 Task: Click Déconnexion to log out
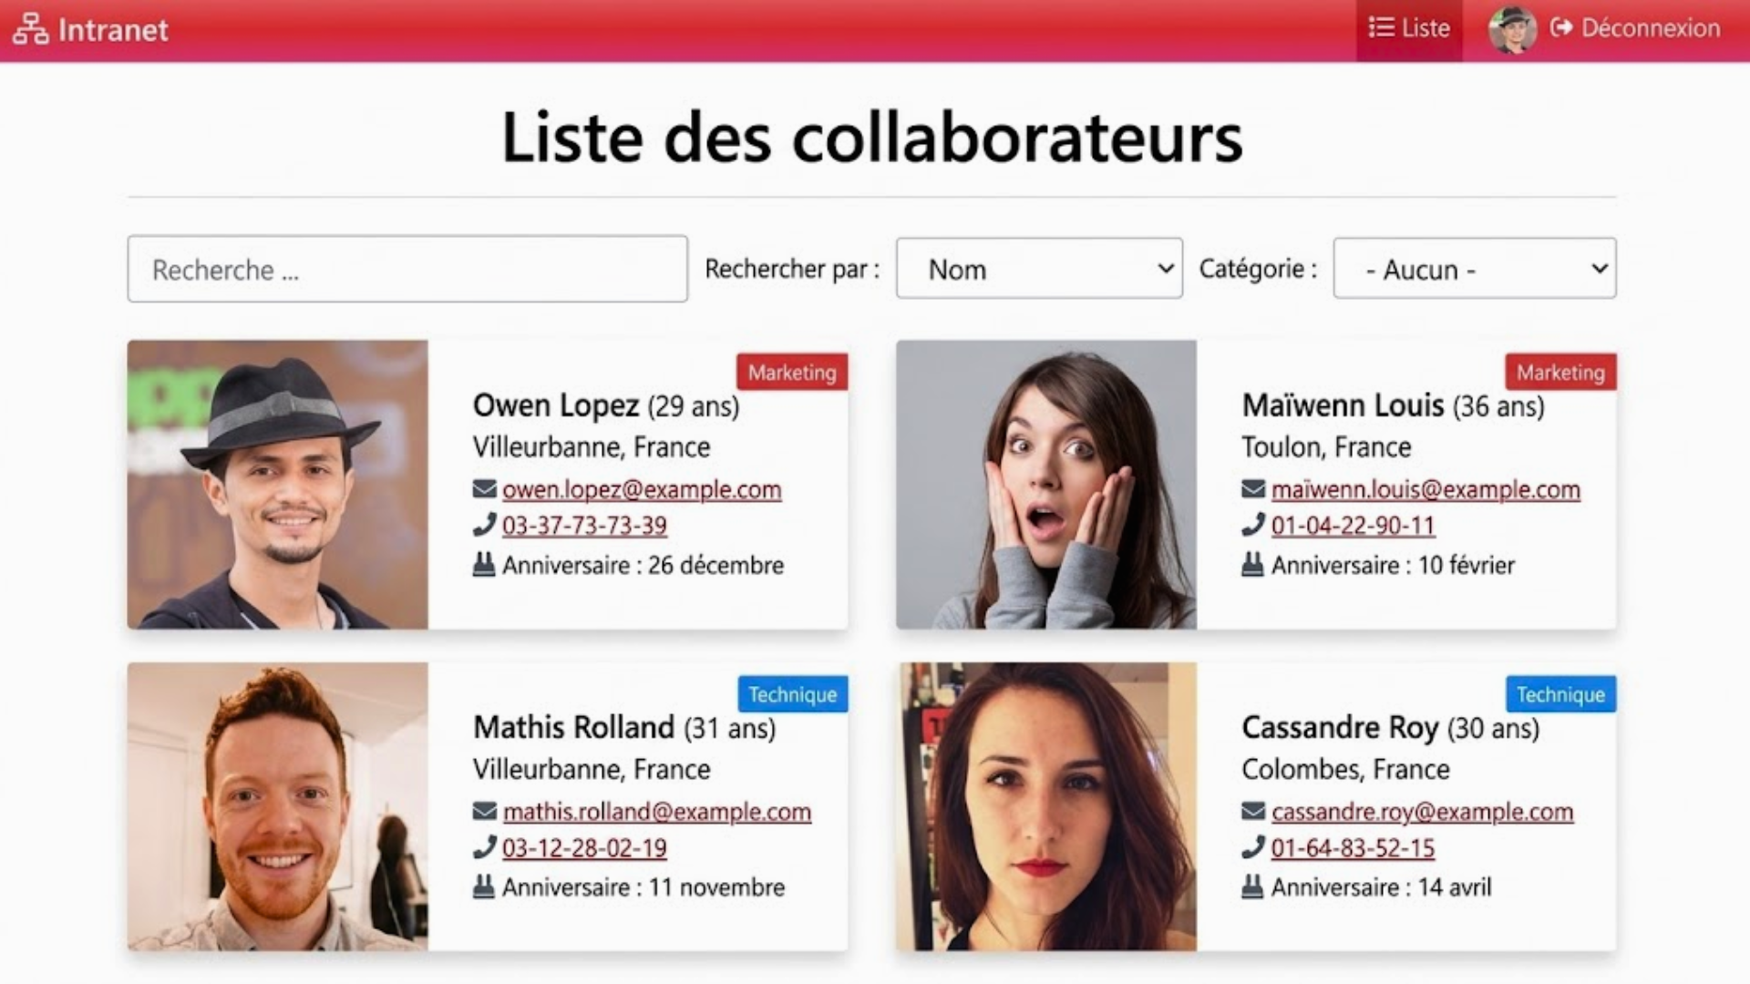tap(1635, 28)
